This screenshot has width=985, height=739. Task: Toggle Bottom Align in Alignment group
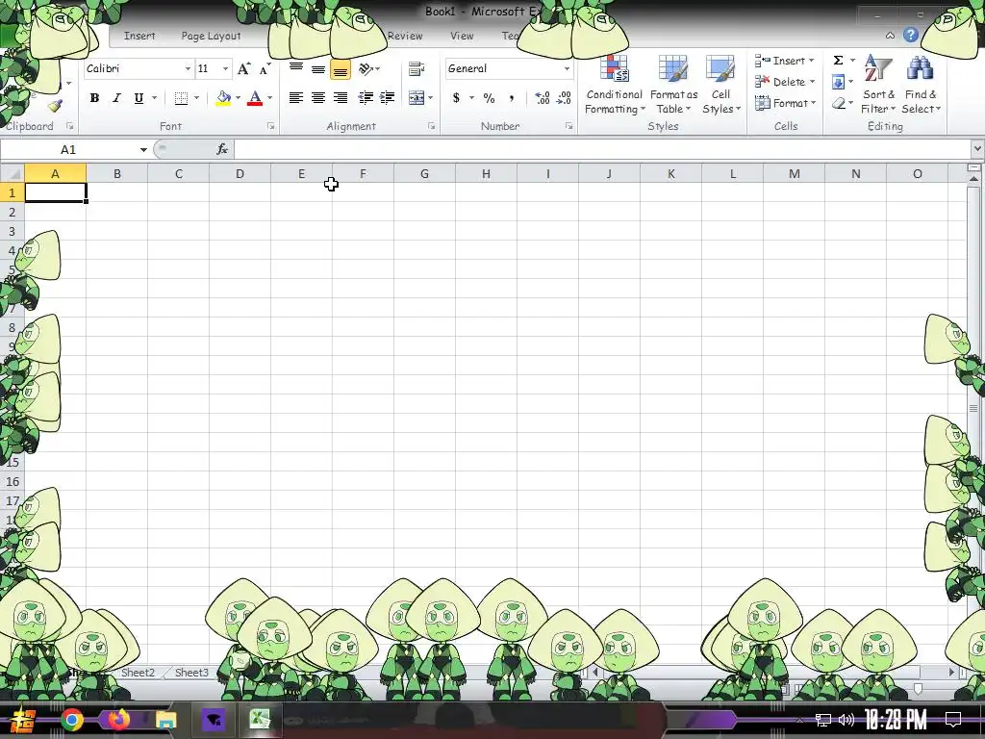341,69
